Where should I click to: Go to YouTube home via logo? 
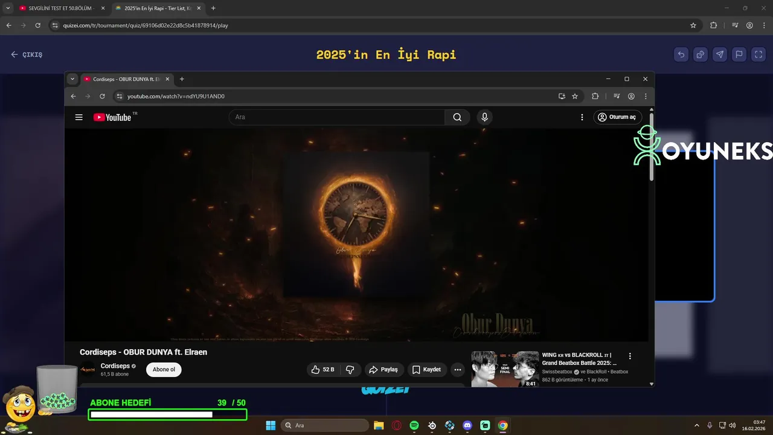coord(112,117)
